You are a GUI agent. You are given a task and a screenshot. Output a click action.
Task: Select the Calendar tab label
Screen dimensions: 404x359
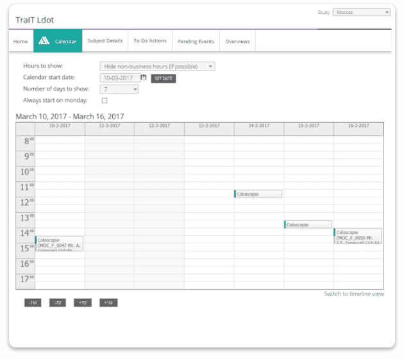point(65,42)
